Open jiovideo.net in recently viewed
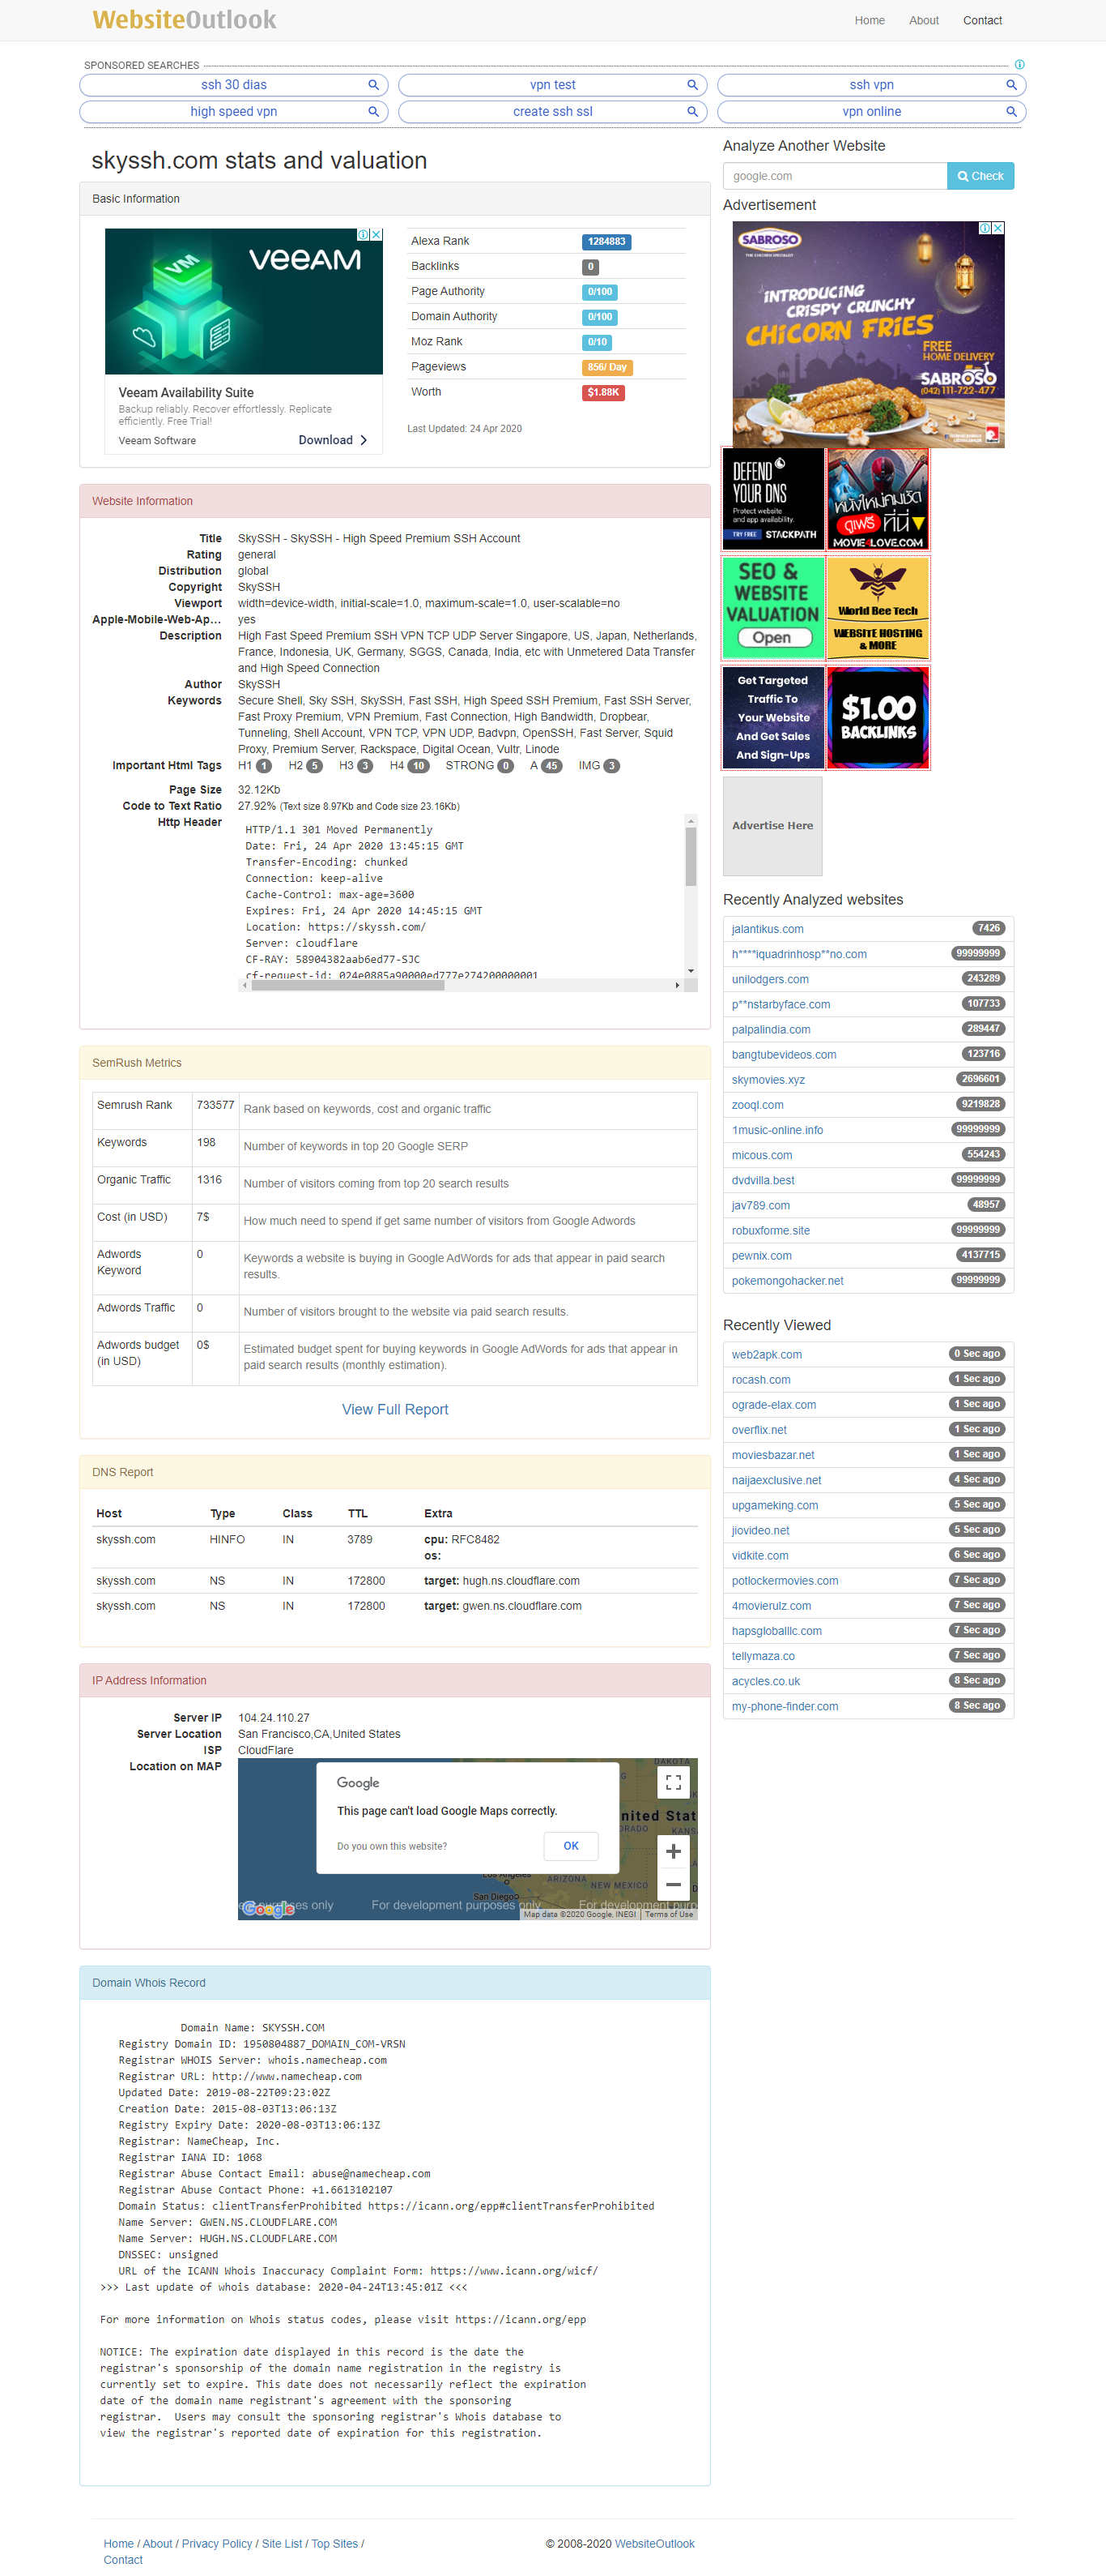The height and width of the screenshot is (2576, 1106). point(760,1530)
